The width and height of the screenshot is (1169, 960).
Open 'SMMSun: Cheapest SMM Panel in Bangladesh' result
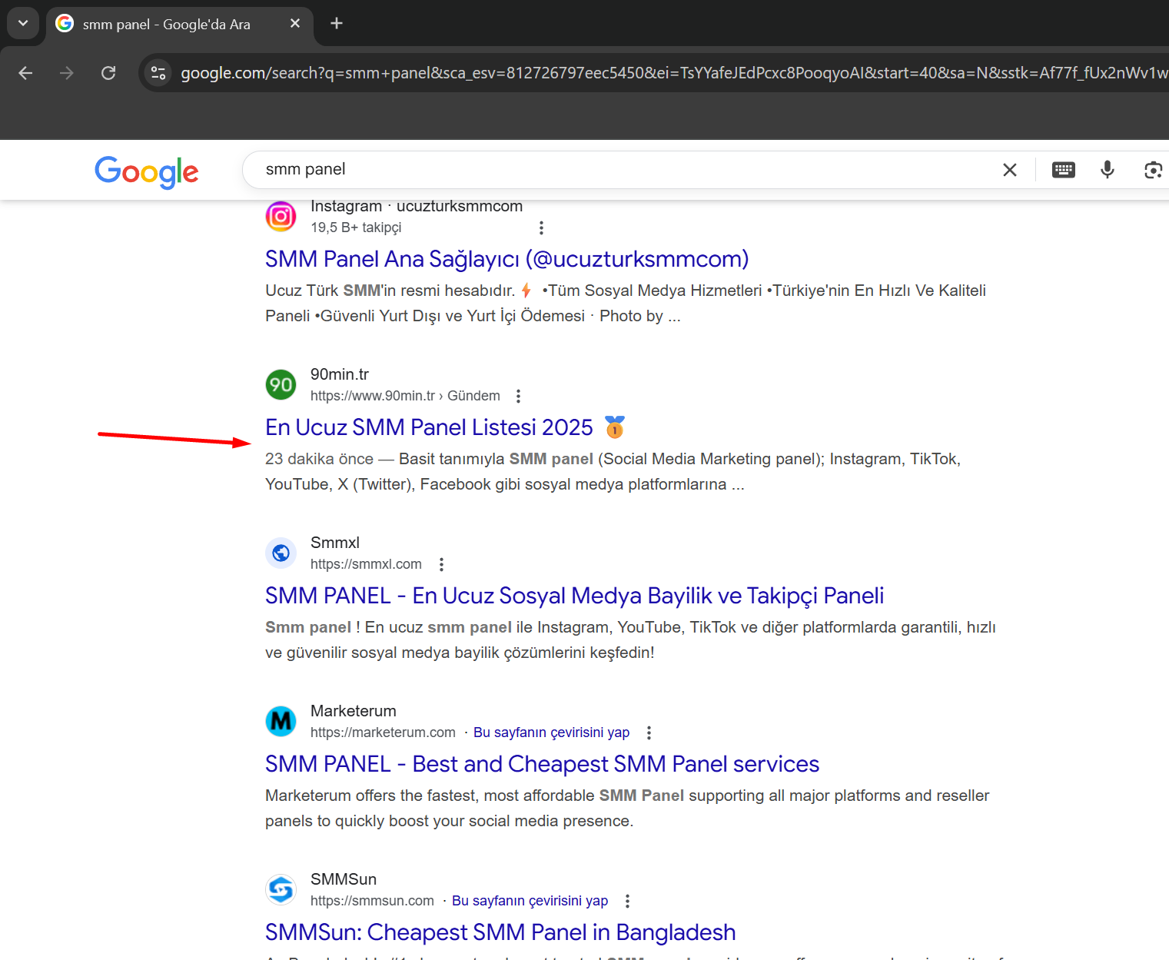500,932
